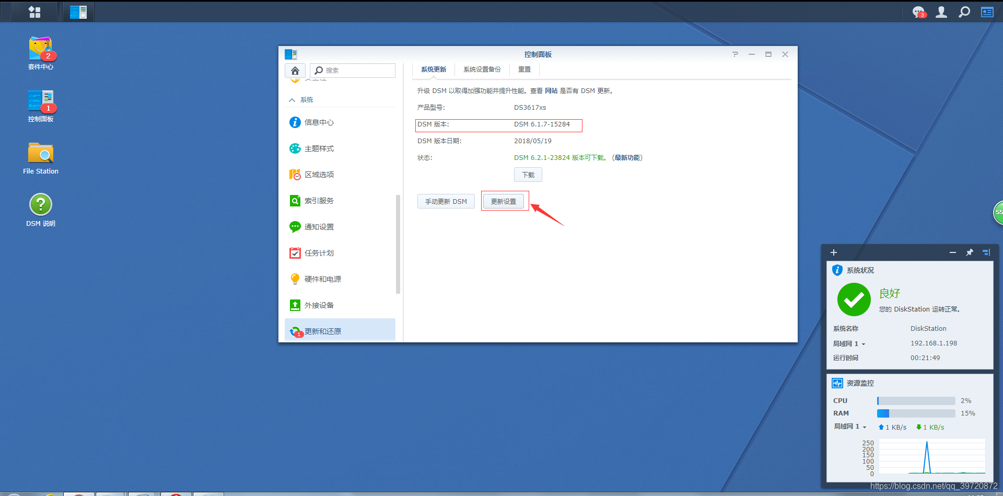Follow the 网站 link
This screenshot has height=496, width=1003.
point(551,91)
